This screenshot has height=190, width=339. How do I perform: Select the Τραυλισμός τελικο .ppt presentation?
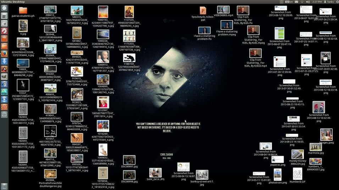pos(203,14)
